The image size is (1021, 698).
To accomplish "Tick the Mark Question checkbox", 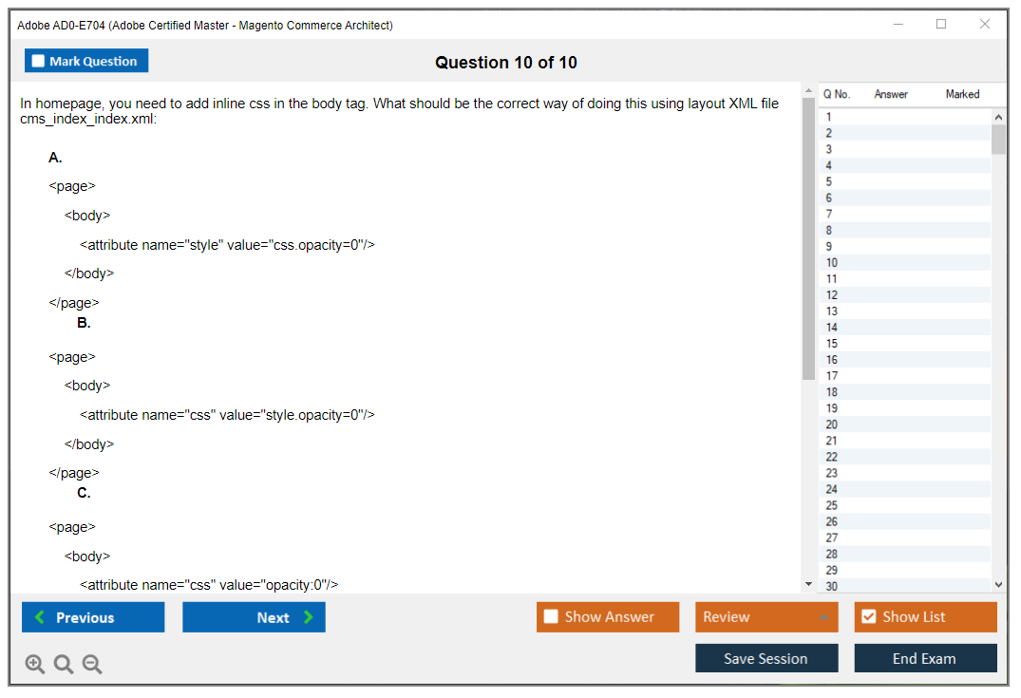I will 38,61.
